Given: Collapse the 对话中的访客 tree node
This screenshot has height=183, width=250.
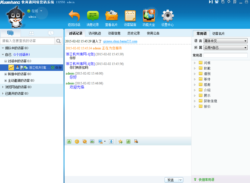Looking at the screenshot, I should point(5,61).
